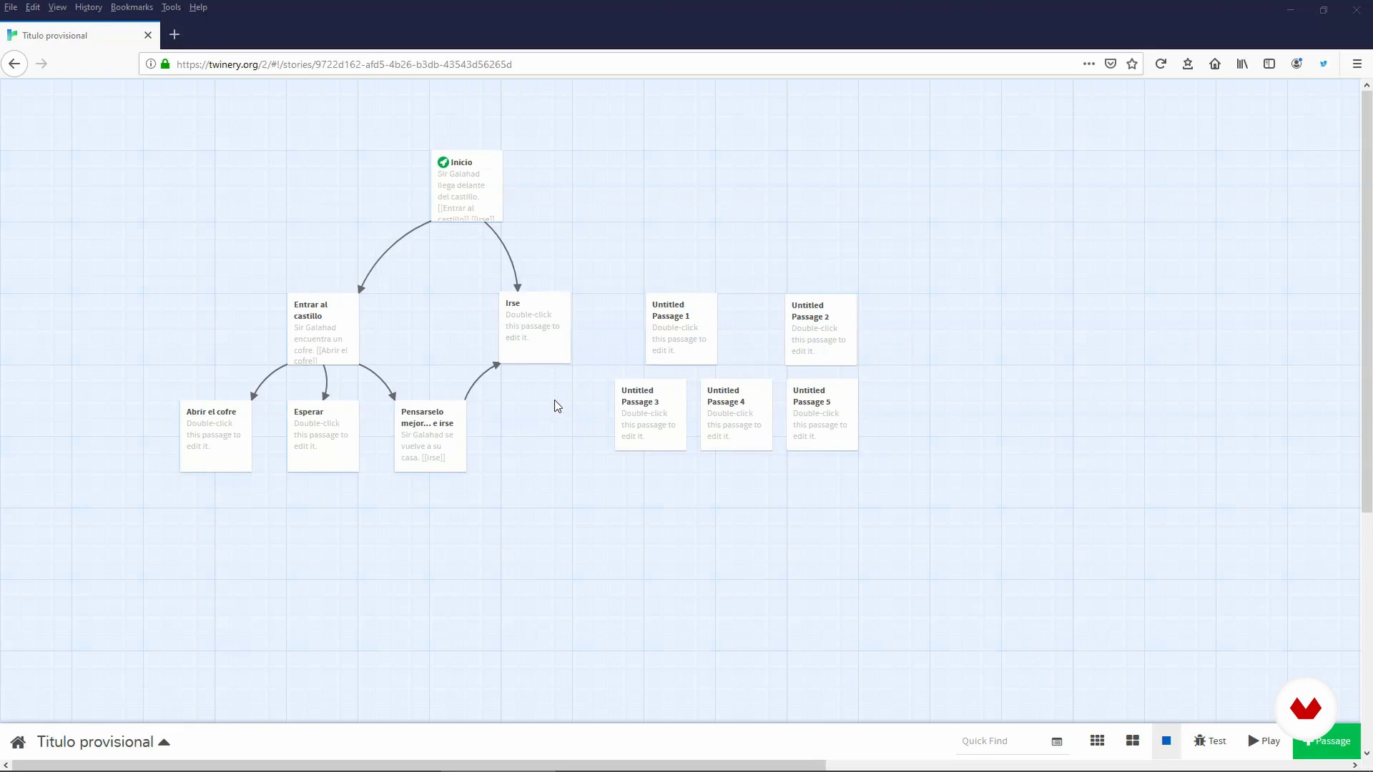Focus the Quick Find search field
1373x772 pixels.
tap(1001, 741)
